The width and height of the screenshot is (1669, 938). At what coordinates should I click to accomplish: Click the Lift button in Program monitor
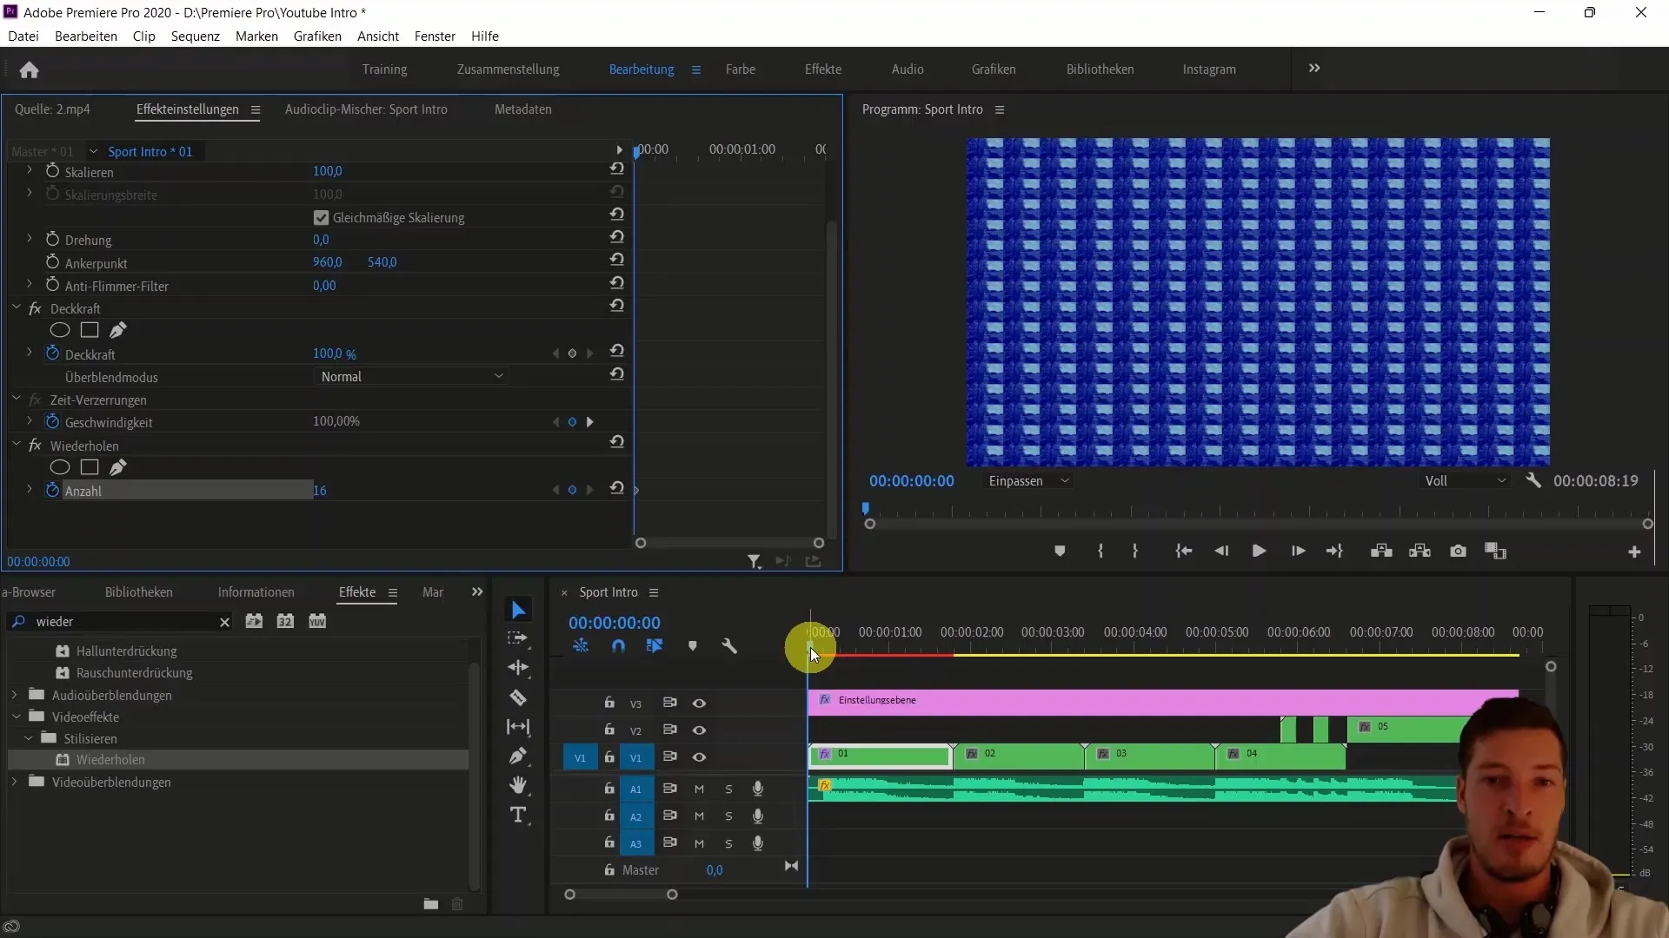click(1381, 552)
